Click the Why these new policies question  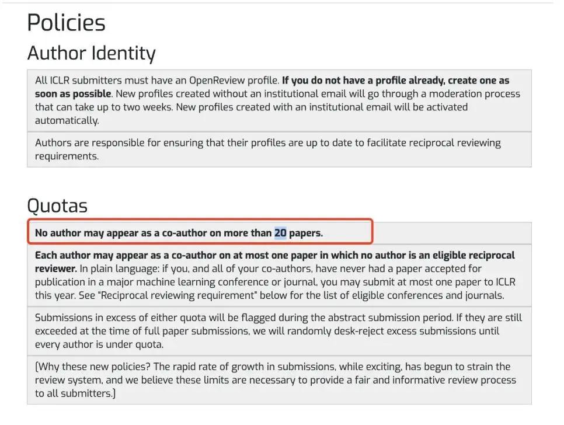coord(93,367)
